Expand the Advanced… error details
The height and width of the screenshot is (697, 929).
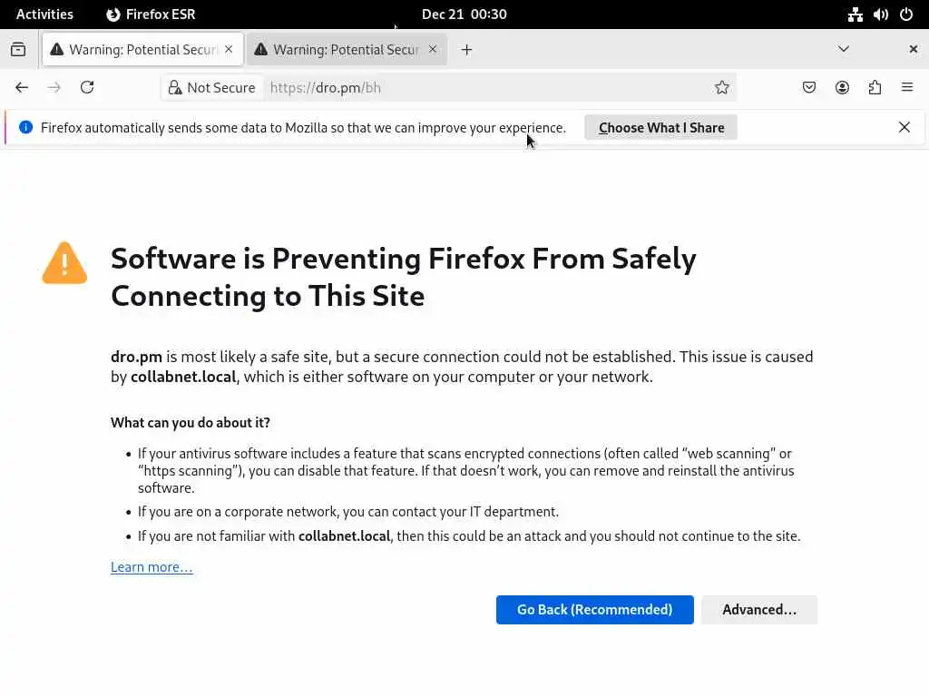758,610
